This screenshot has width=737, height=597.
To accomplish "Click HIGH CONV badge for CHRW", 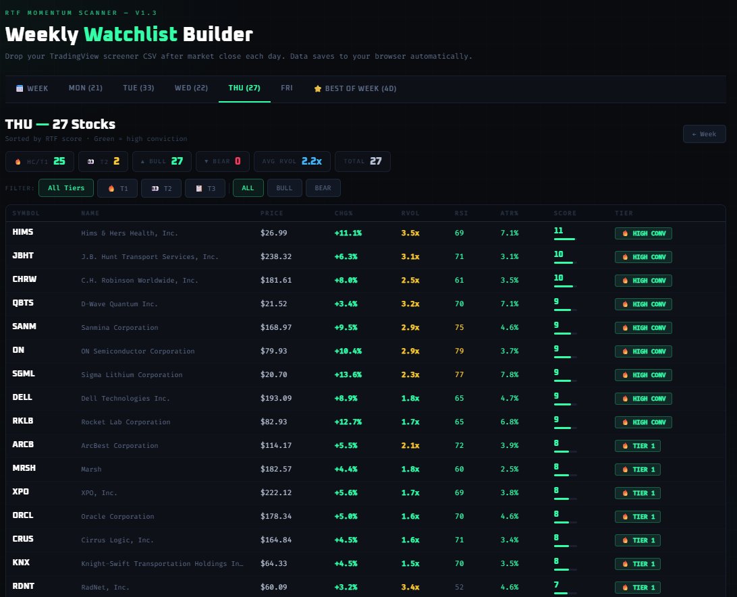I will [x=643, y=281].
